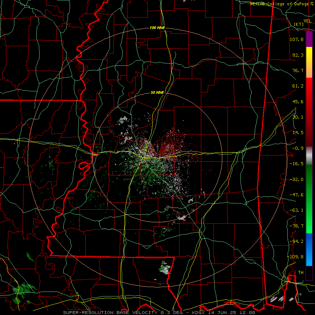Click the 14.5 velocity scale value
Viewport: 315px width, 315px height.
click(x=298, y=133)
